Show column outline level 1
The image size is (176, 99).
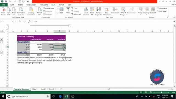[x=7, y=26]
